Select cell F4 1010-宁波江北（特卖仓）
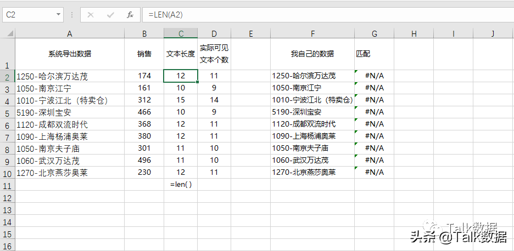 [x=312, y=100]
